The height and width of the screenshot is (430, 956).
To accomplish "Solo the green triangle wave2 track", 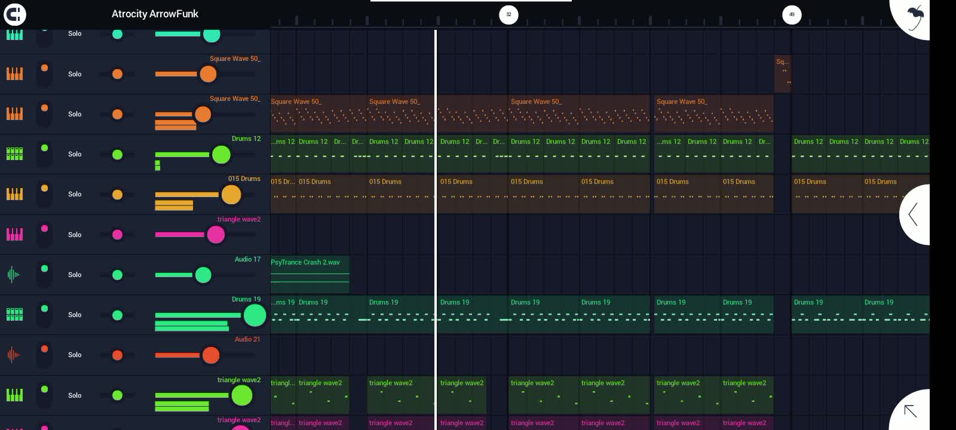I will point(75,395).
